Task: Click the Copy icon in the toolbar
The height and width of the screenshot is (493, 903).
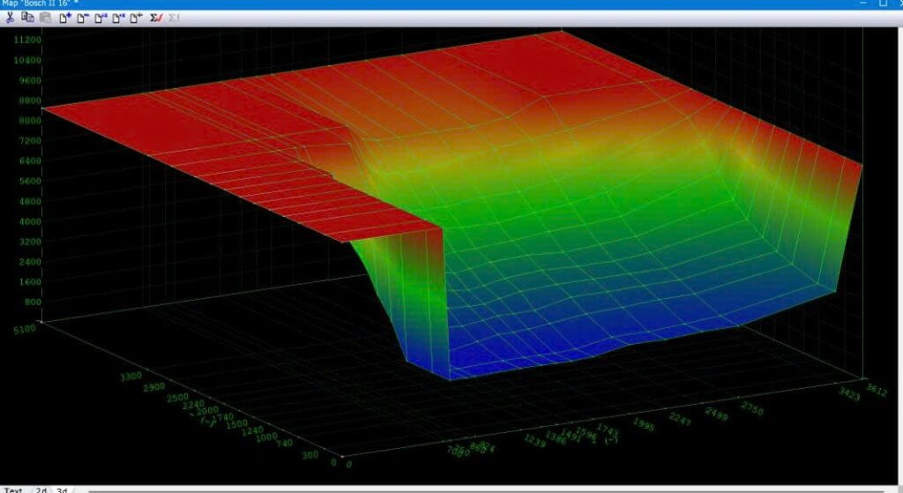Action: point(27,18)
